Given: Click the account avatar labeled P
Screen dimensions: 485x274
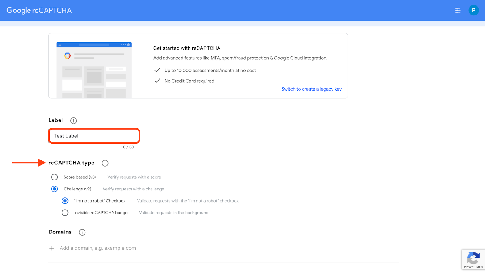Looking at the screenshot, I should [x=473, y=10].
